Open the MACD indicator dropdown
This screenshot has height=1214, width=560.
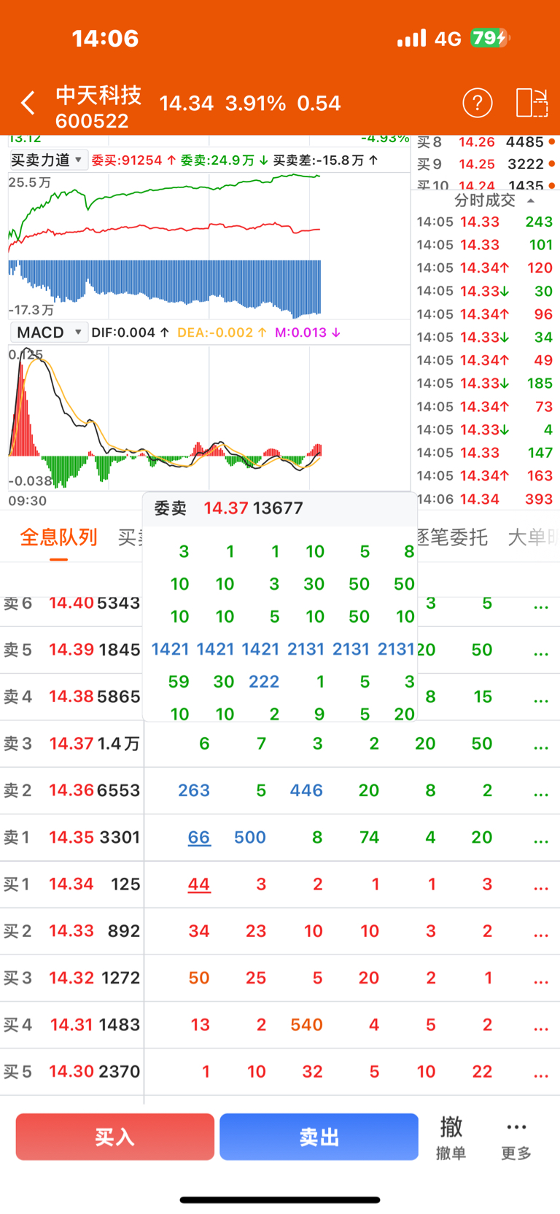click(x=48, y=332)
